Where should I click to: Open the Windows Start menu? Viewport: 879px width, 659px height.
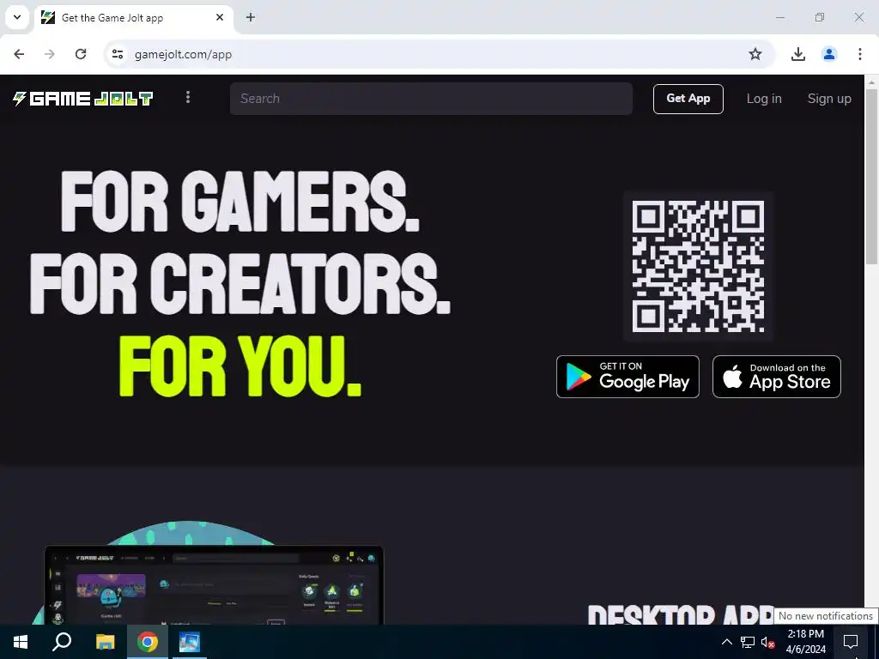(21, 642)
